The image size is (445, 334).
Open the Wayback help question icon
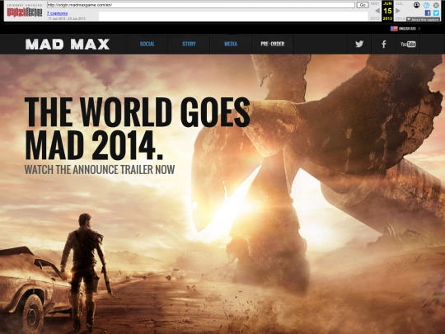tap(426, 5)
